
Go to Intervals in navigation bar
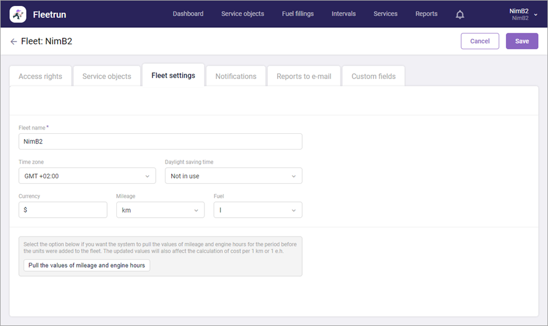coord(343,14)
